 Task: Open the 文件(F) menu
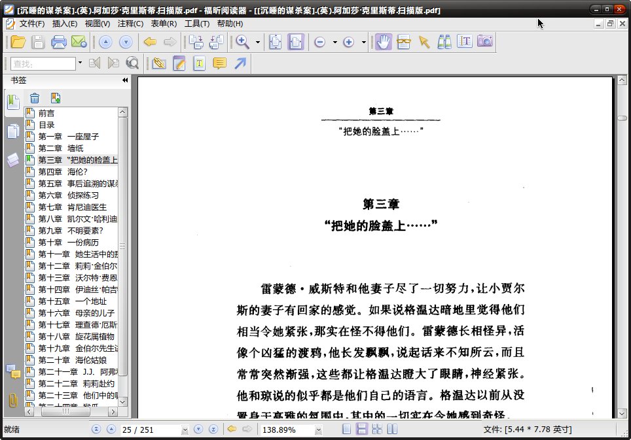(x=32, y=24)
